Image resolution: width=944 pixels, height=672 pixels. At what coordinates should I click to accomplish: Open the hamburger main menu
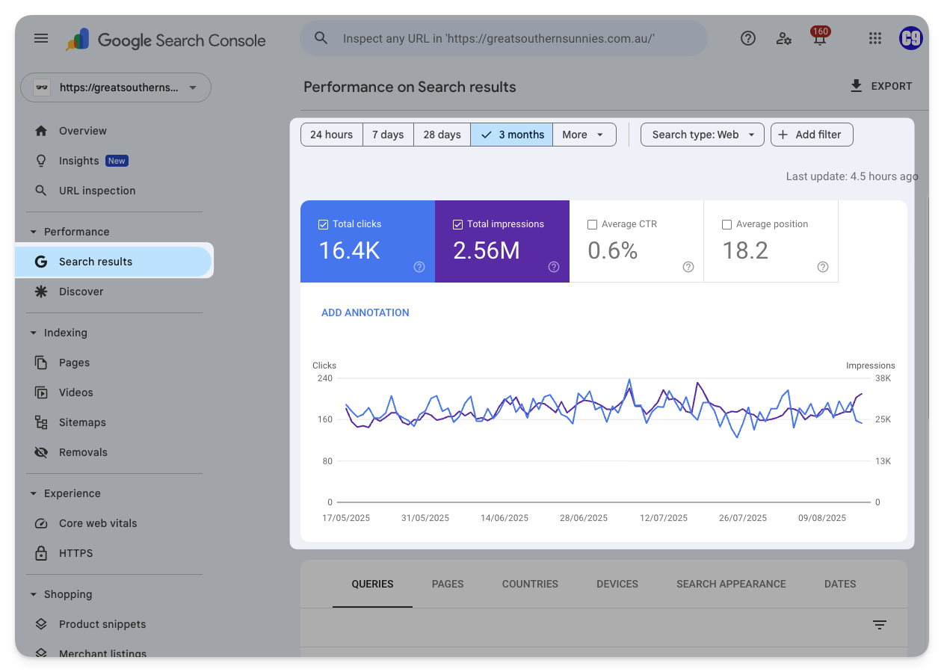(x=41, y=39)
